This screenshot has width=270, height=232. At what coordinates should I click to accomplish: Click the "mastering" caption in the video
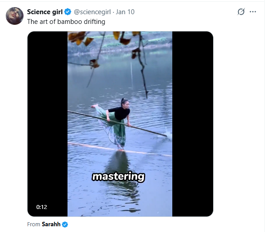(x=119, y=176)
